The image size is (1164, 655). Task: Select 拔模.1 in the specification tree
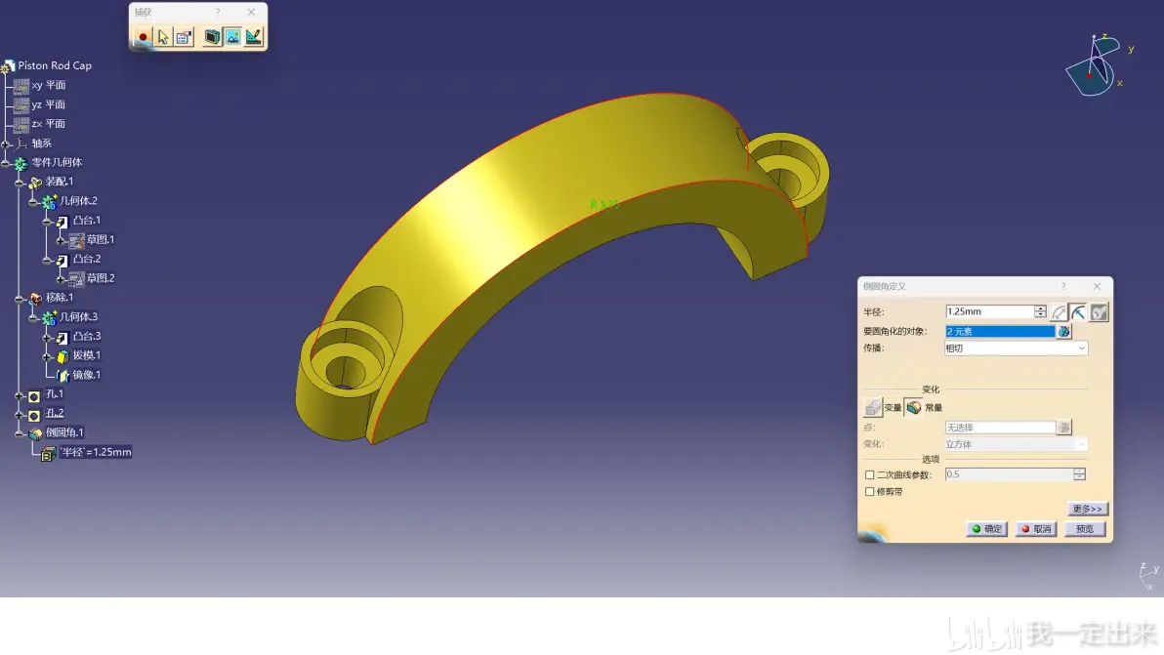pyautogui.click(x=86, y=355)
